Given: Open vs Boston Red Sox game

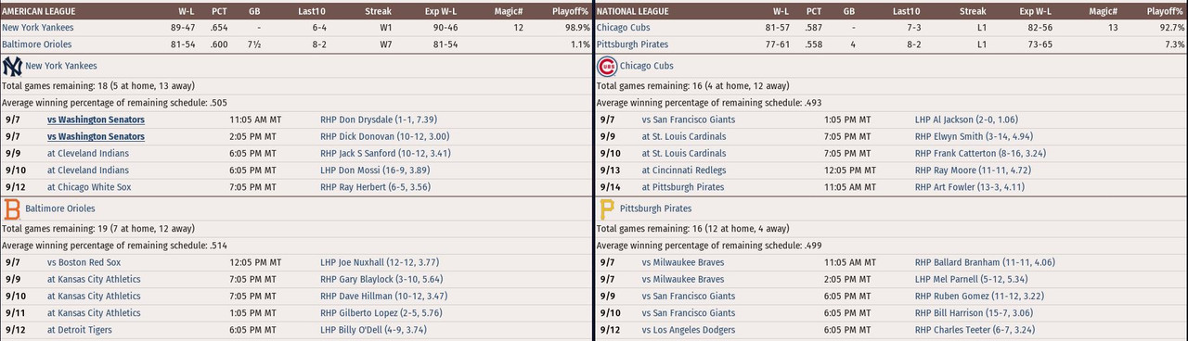Looking at the screenshot, I should click(84, 262).
